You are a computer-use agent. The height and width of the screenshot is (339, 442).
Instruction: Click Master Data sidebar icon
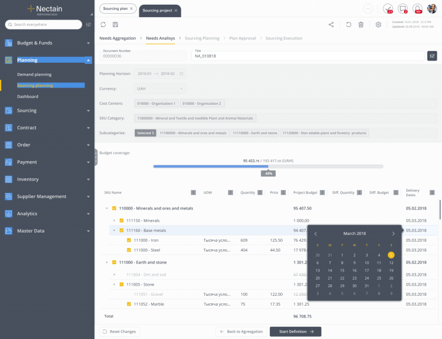pos(9,231)
